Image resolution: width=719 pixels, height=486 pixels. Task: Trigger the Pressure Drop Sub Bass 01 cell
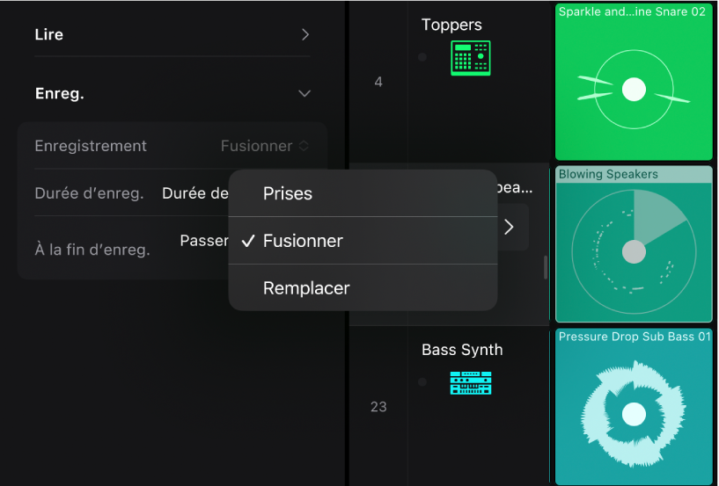(634, 406)
